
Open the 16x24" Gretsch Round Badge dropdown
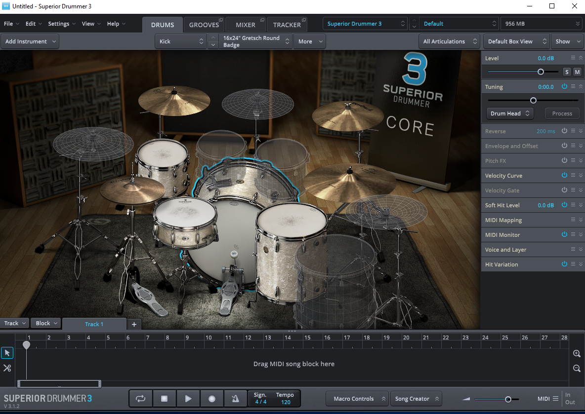tap(255, 41)
